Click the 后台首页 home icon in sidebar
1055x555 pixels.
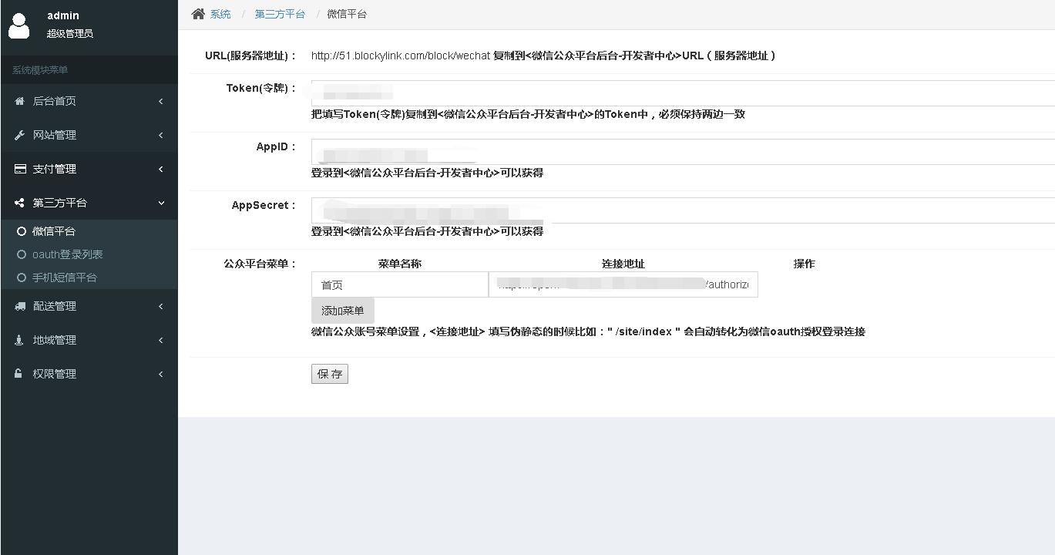coord(20,101)
